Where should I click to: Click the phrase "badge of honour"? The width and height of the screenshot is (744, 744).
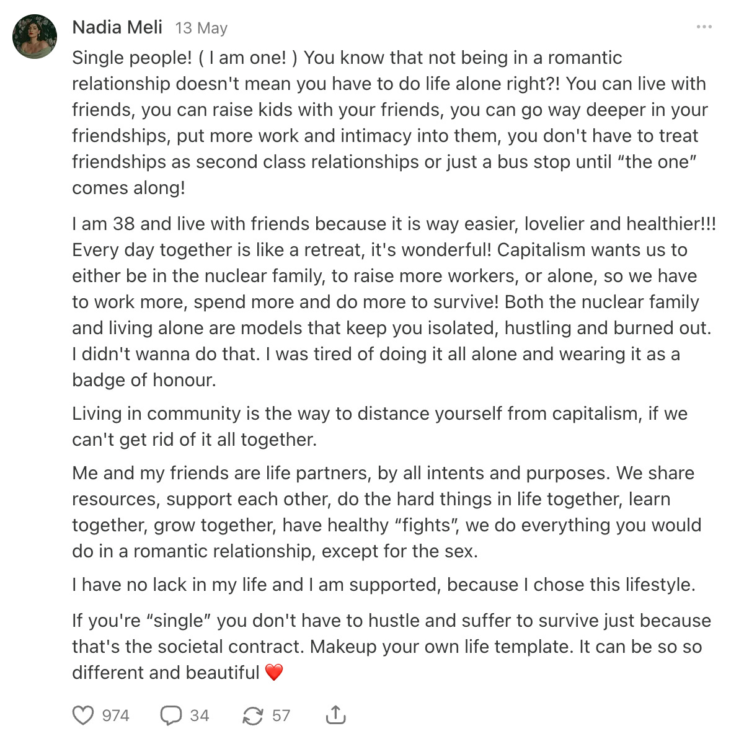[144, 380]
